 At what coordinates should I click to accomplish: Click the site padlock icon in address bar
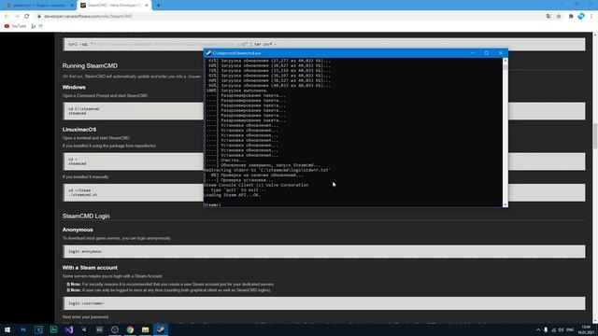pos(38,17)
